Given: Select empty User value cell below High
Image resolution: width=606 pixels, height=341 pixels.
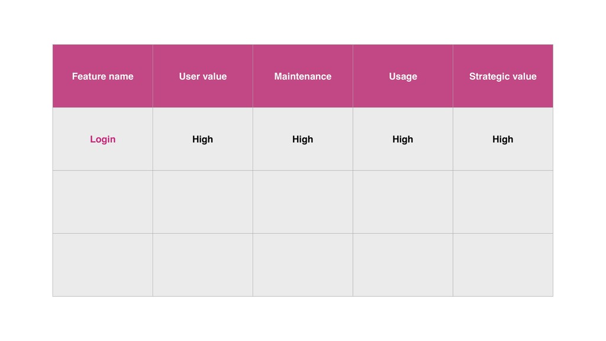Looking at the screenshot, I should coord(202,202).
